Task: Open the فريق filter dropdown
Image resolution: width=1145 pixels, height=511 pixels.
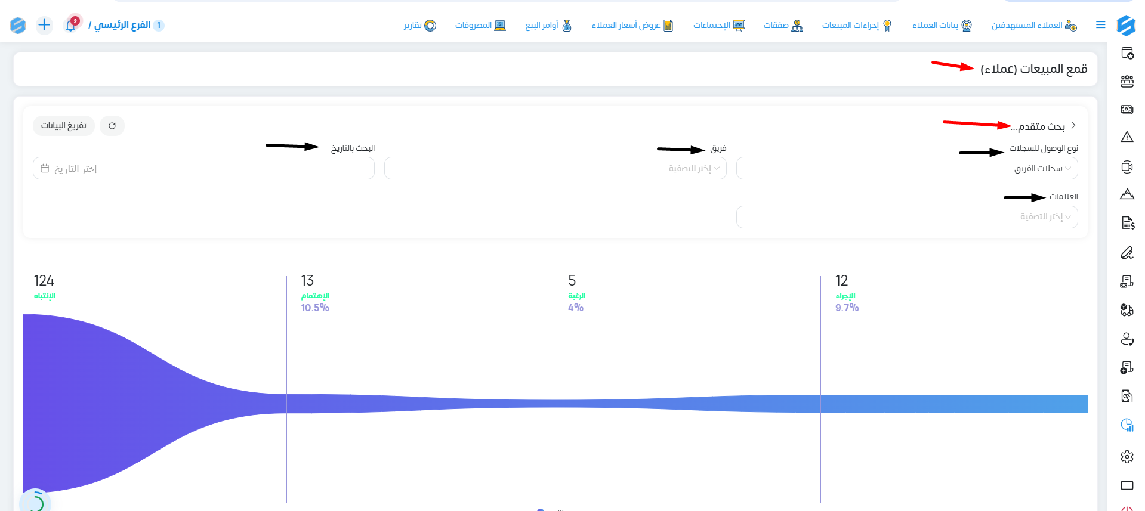Action: tap(555, 168)
